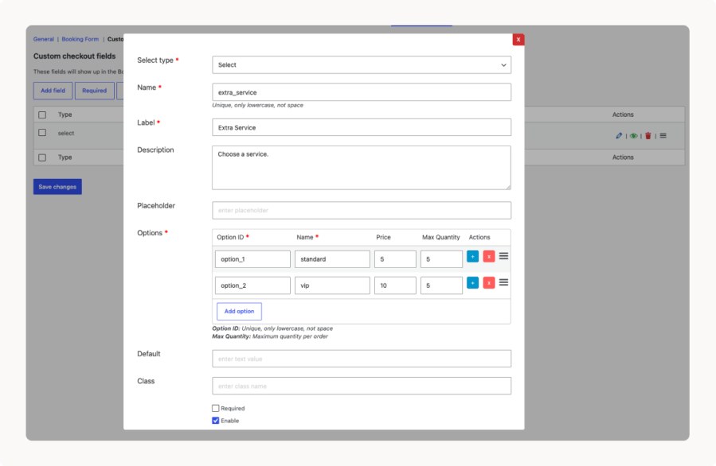Image resolution: width=716 pixels, height=466 pixels.
Task: Focus the Class name input field
Action: point(362,386)
